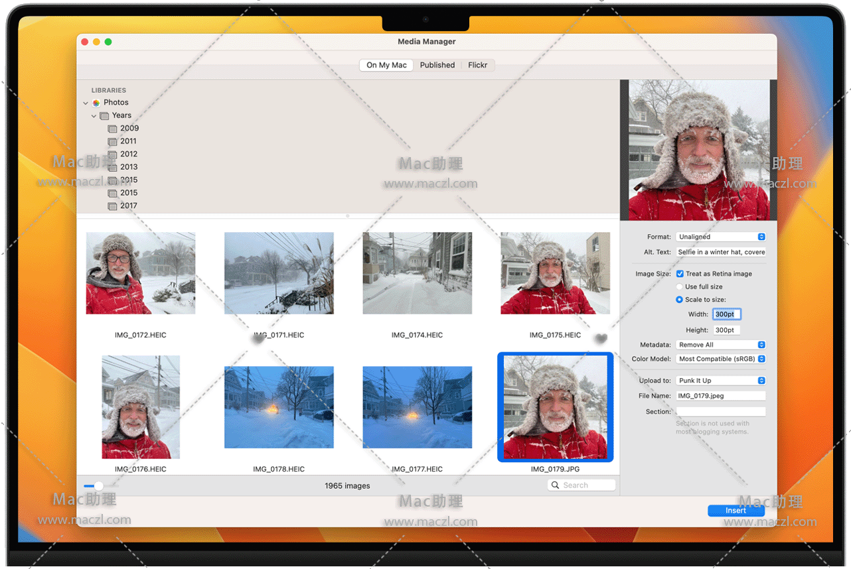Select the Use full size option

[679, 286]
